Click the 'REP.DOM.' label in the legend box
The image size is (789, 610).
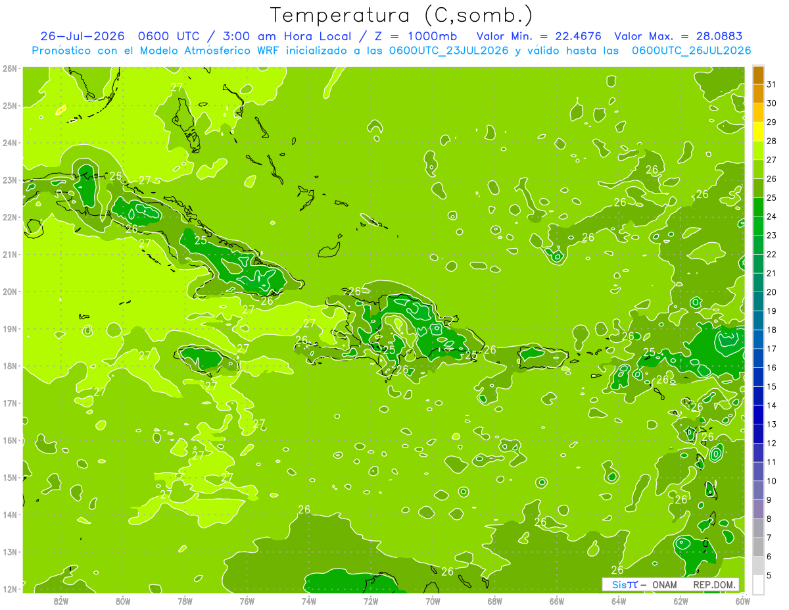point(714,584)
